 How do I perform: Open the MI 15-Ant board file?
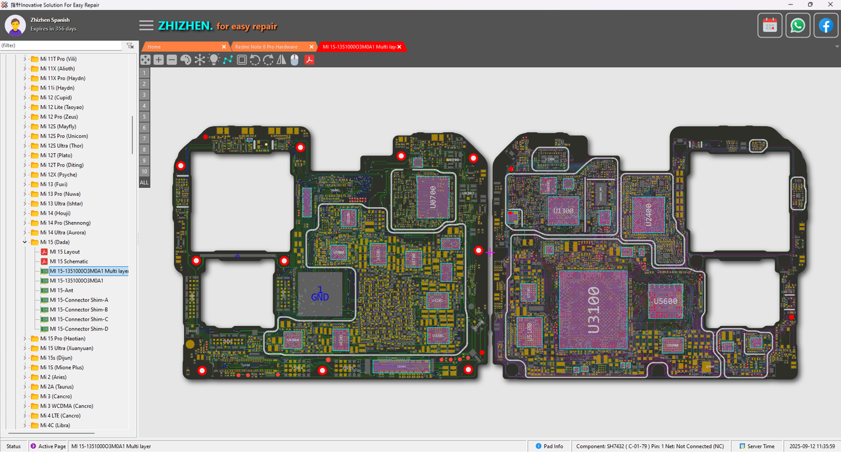point(57,290)
